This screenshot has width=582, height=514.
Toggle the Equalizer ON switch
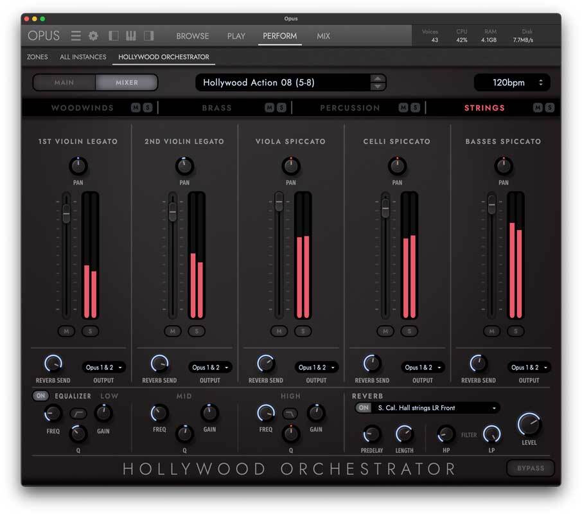[x=40, y=396]
